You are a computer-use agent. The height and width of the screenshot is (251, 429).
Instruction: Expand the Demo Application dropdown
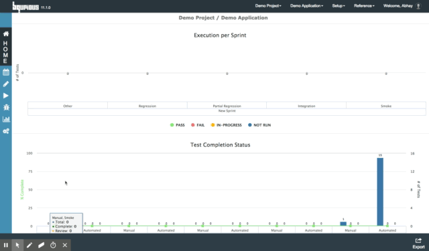[306, 6]
